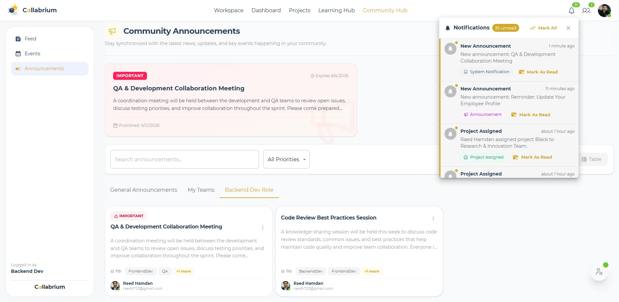Open the notifications bell in the header

point(571,11)
